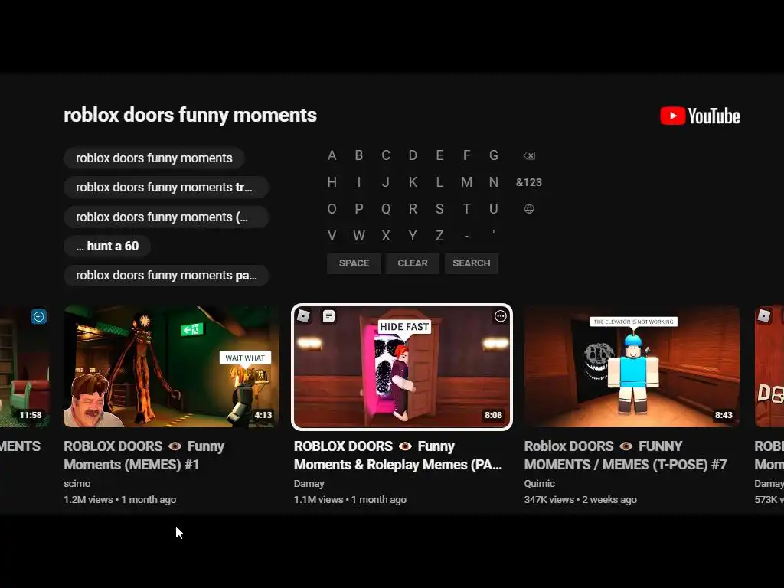Viewport: 784px width, 588px height.
Task: Click captions icon on the HIDE FAST thumbnail
Action: point(328,316)
